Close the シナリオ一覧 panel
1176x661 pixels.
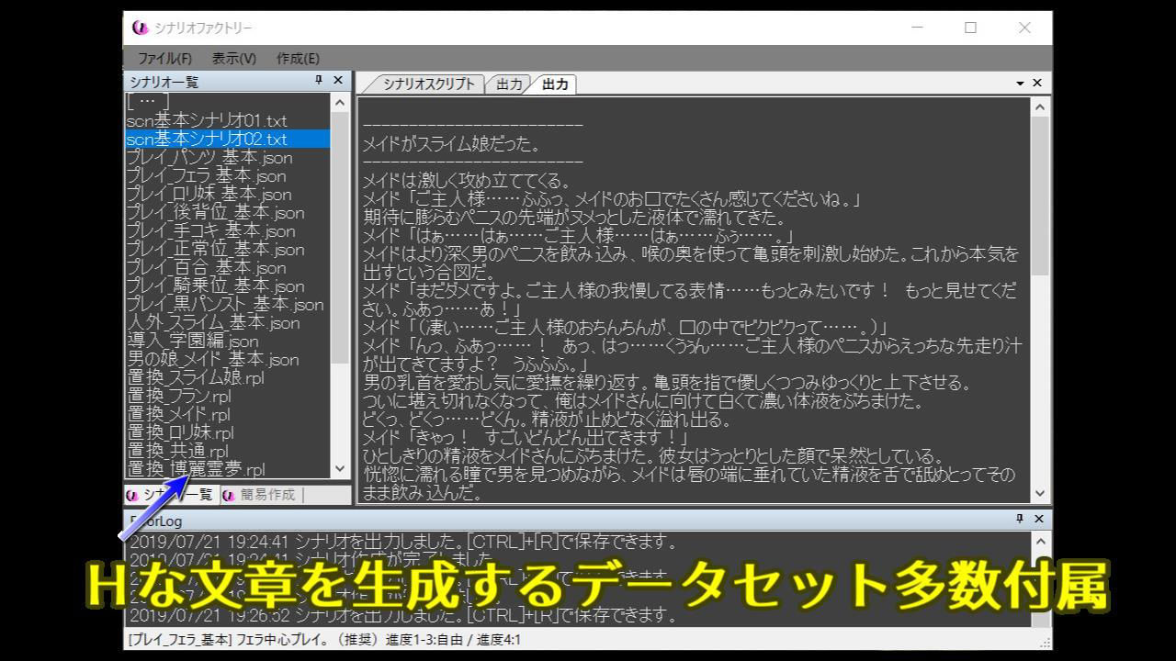click(338, 81)
